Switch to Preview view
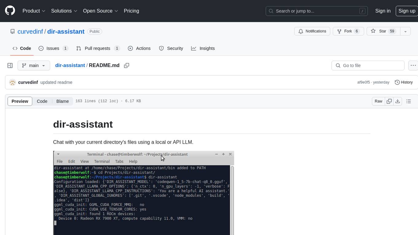 (20, 101)
